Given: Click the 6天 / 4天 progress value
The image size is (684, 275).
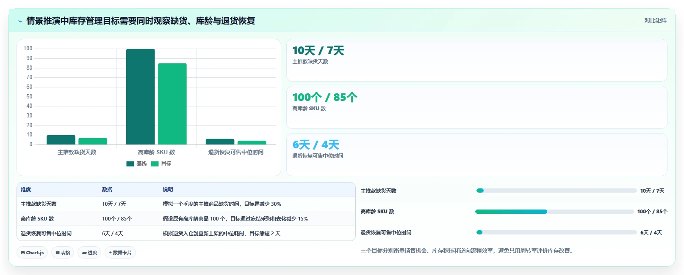Looking at the screenshot, I should click(651, 233).
